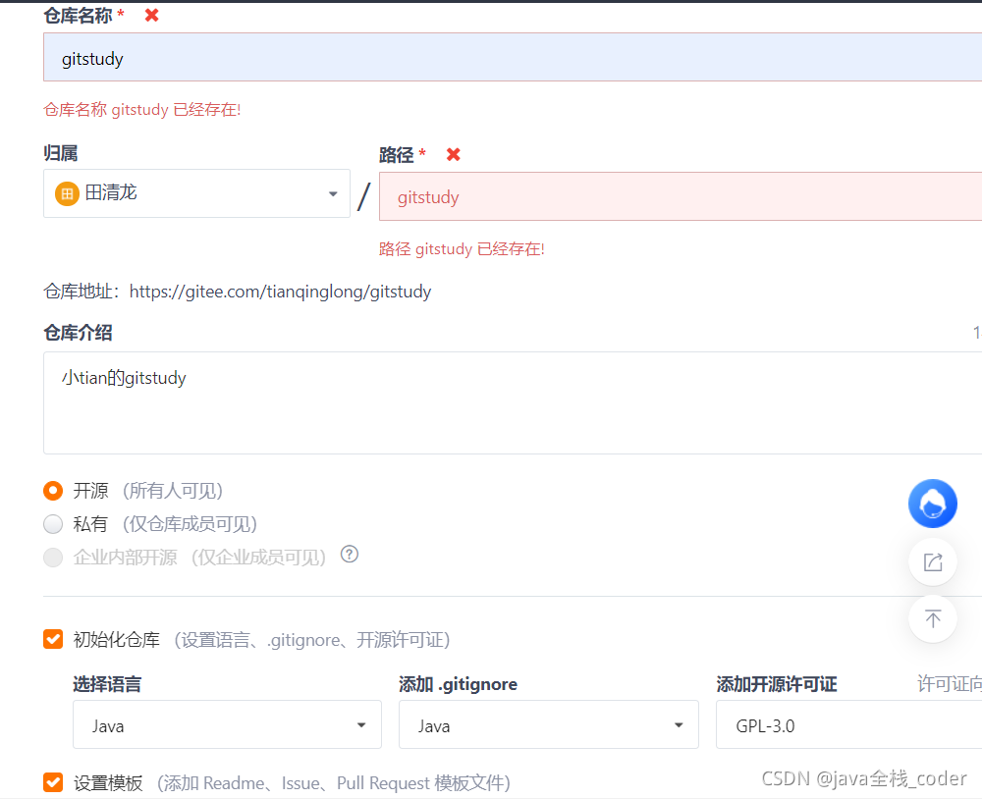
Task: Open the 归属 owner dropdown 田清龙
Action: point(196,193)
